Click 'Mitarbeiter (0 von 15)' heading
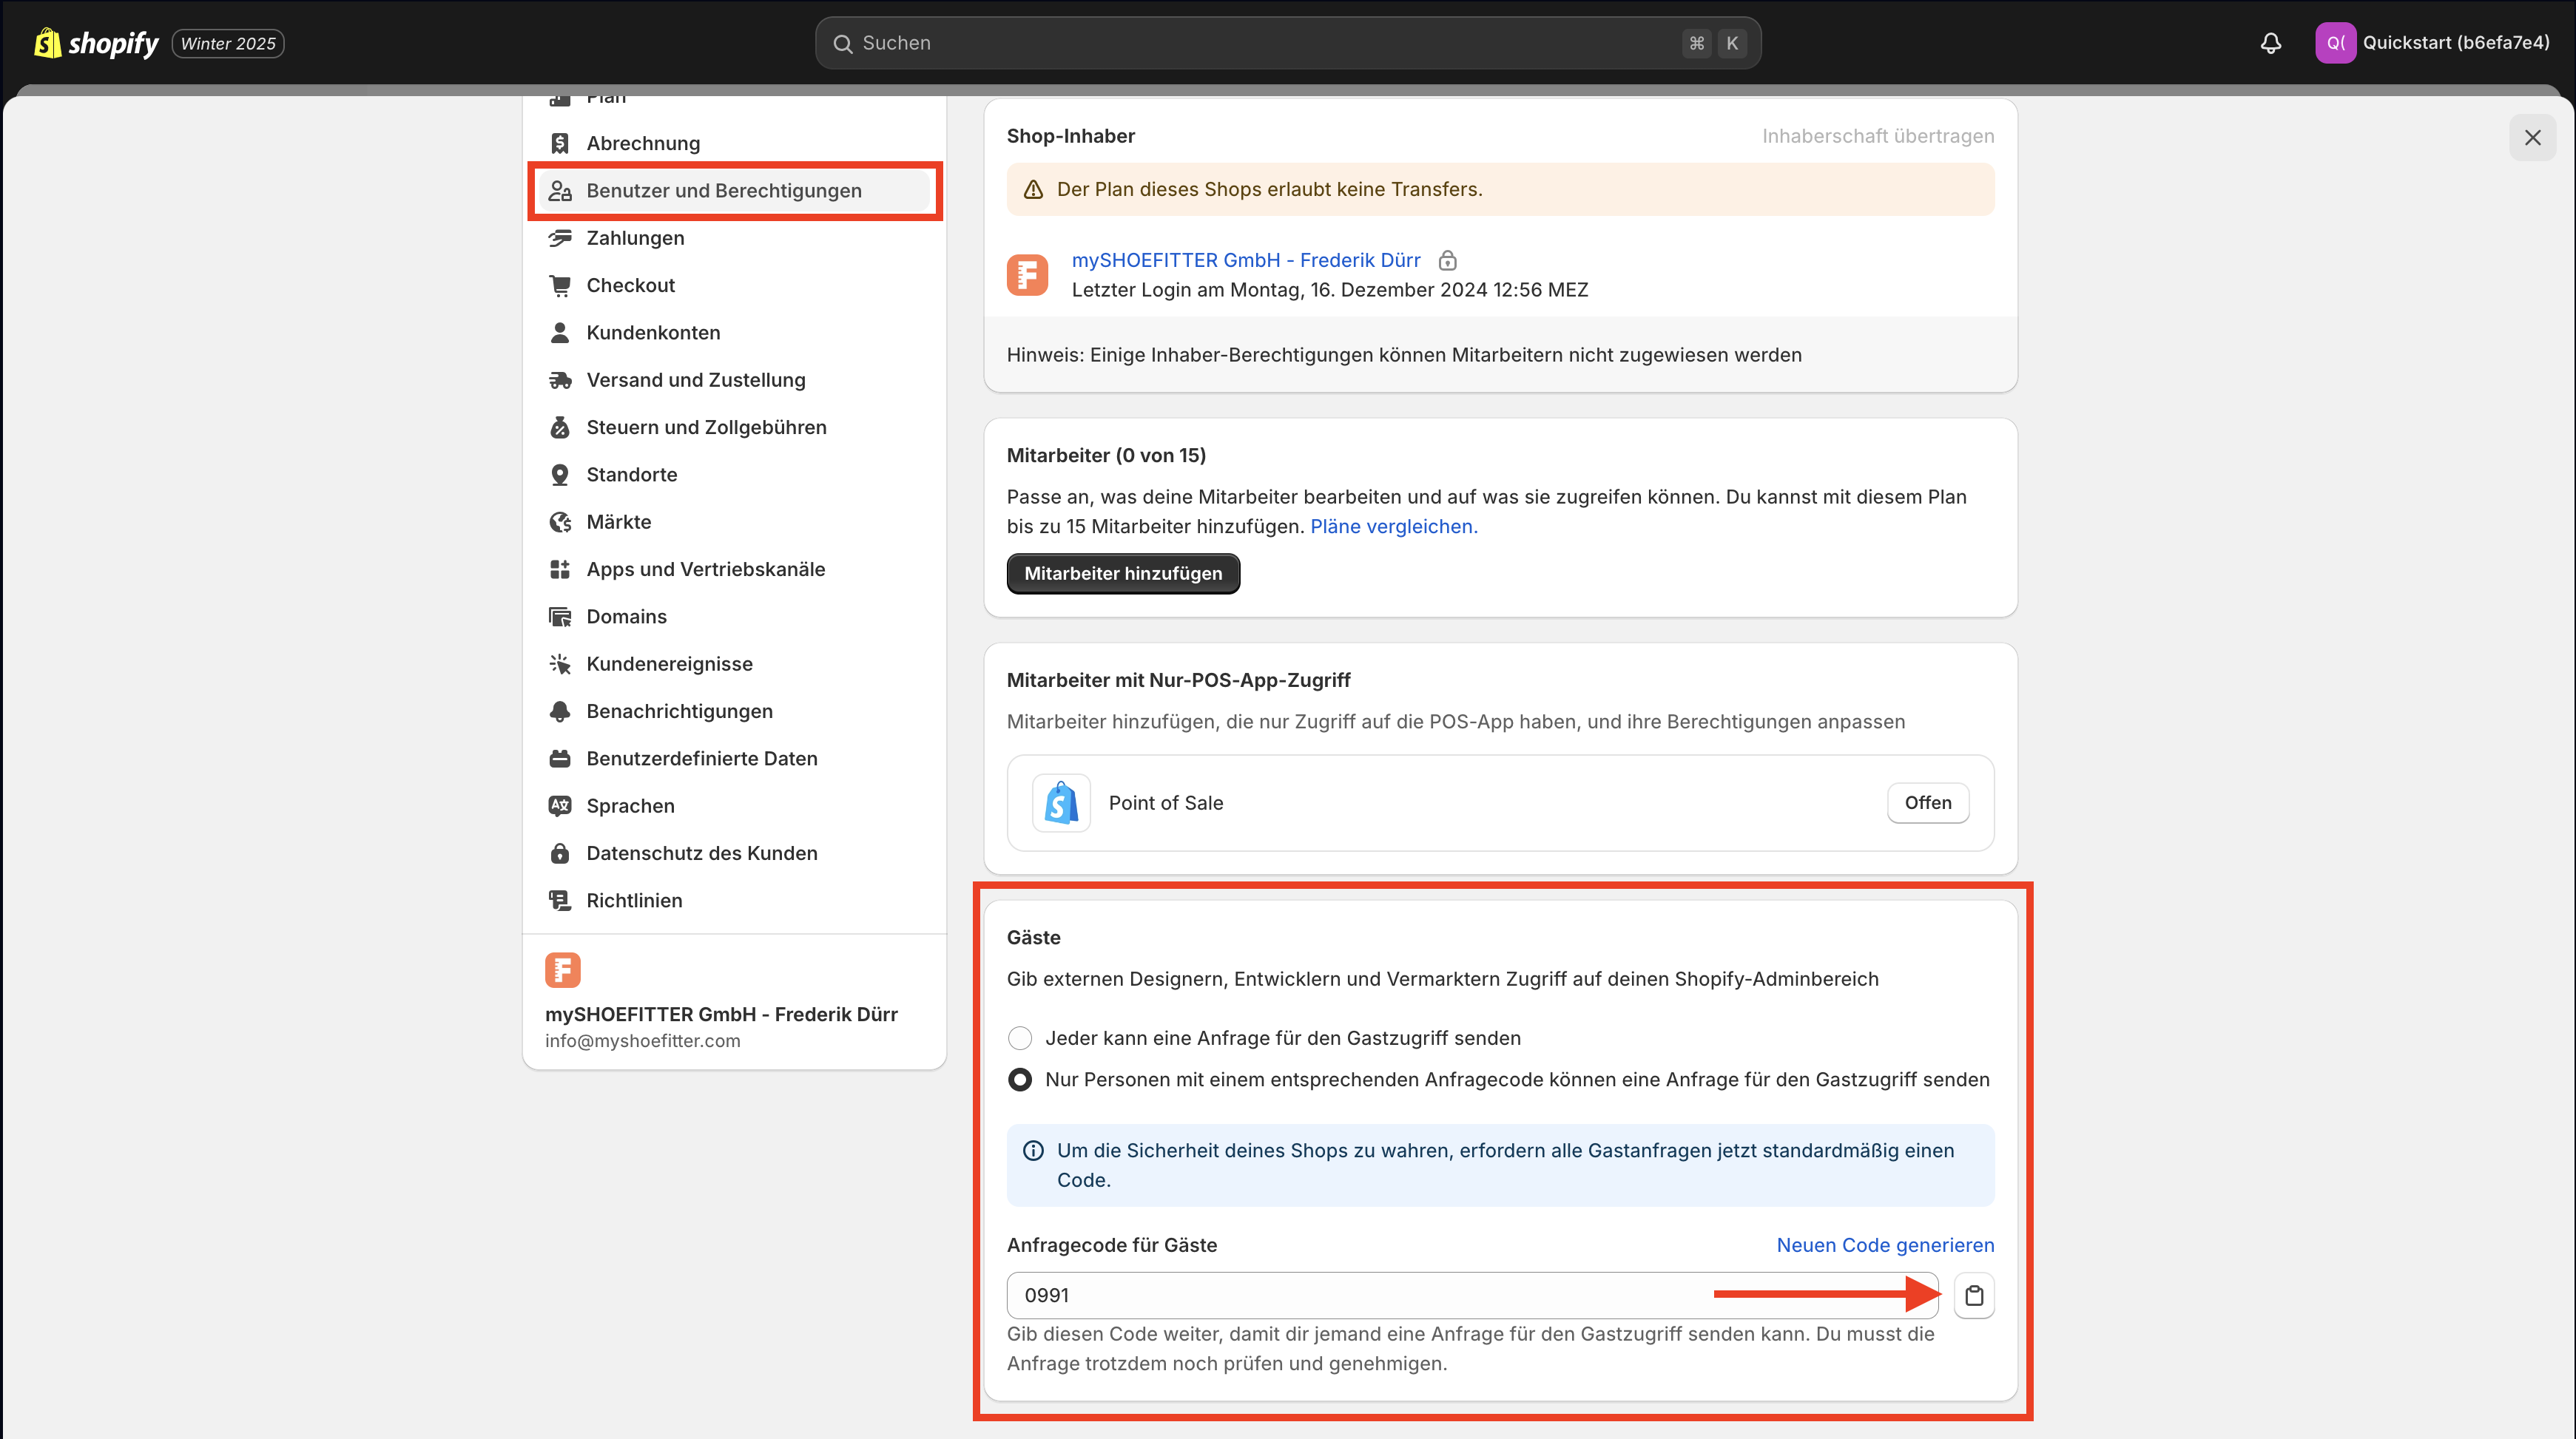Viewport: 2576px width, 1439px height. [x=1106, y=456]
